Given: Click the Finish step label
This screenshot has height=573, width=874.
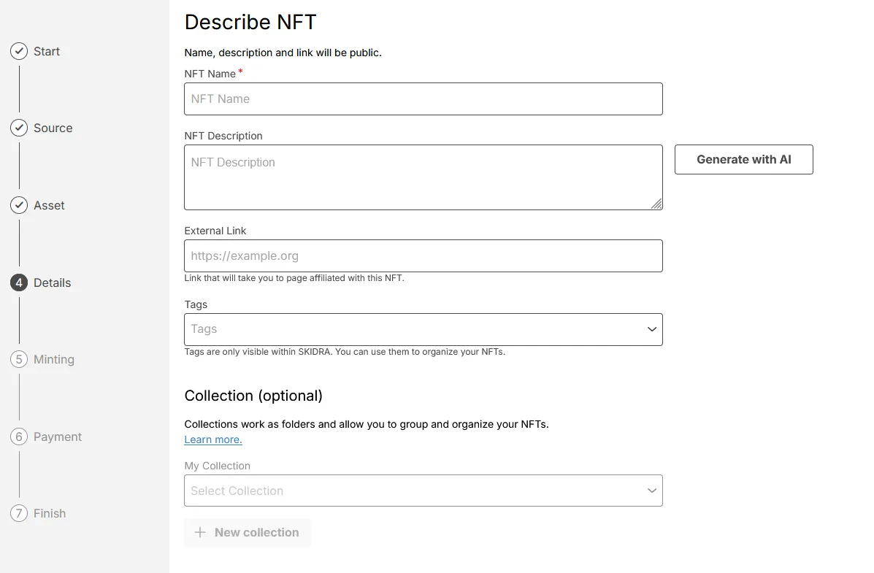Looking at the screenshot, I should 50,513.
